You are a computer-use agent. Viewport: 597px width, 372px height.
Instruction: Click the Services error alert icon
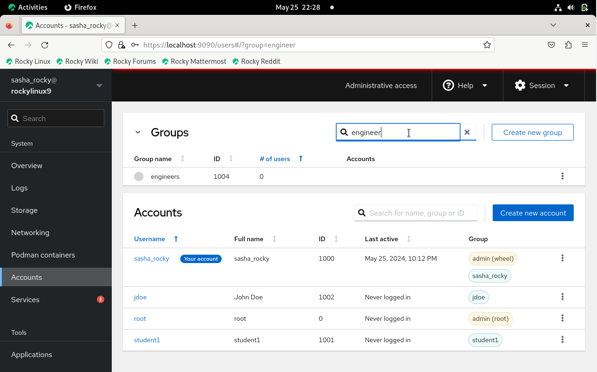[x=101, y=299]
